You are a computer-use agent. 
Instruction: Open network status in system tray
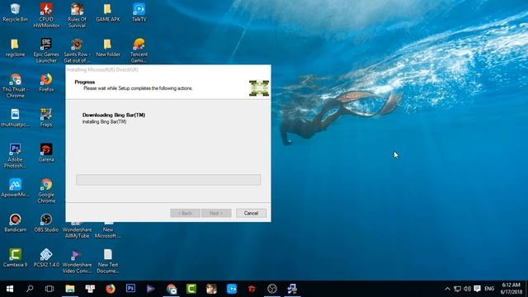click(457, 289)
